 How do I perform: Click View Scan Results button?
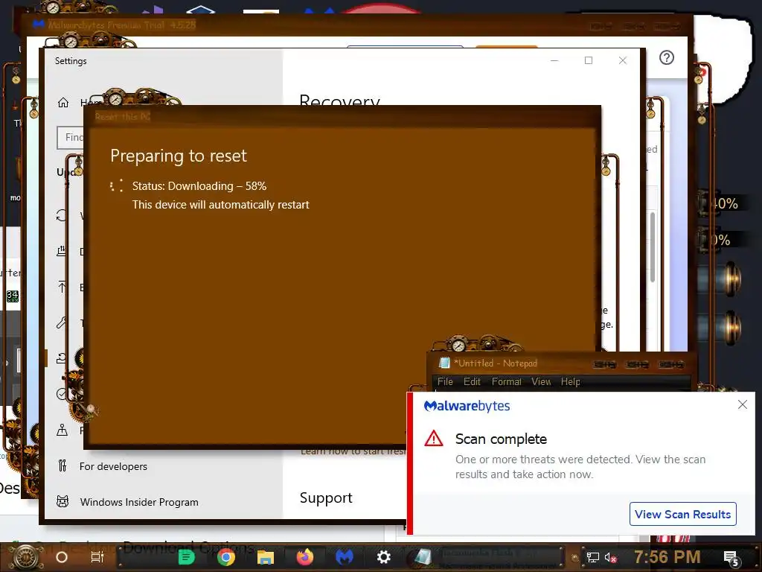pyautogui.click(x=682, y=514)
